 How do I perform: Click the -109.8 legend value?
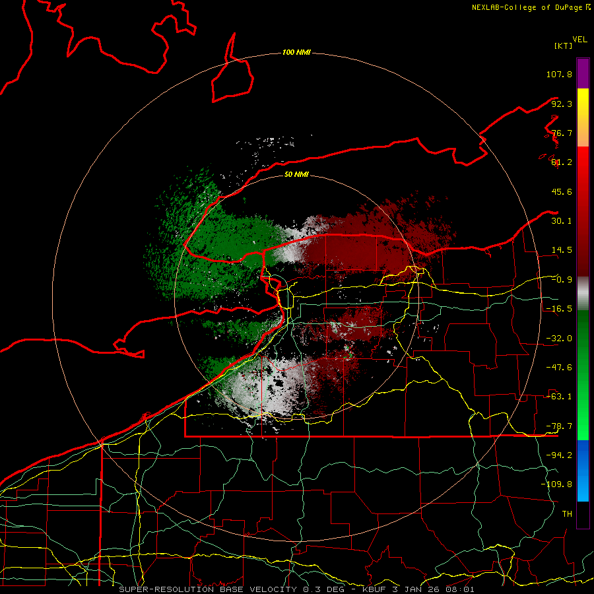(556, 484)
